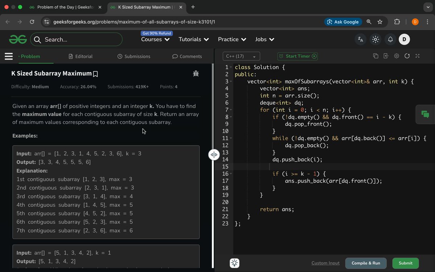Open the Editorial tab

(80, 56)
